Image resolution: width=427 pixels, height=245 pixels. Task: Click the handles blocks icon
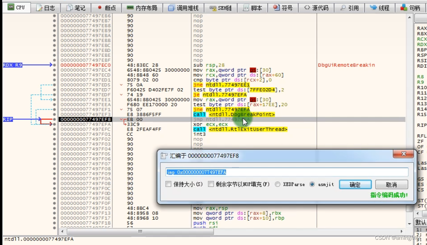coord(403,8)
